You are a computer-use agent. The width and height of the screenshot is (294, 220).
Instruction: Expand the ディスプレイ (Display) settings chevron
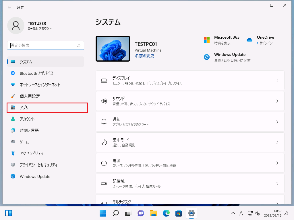click(x=277, y=81)
